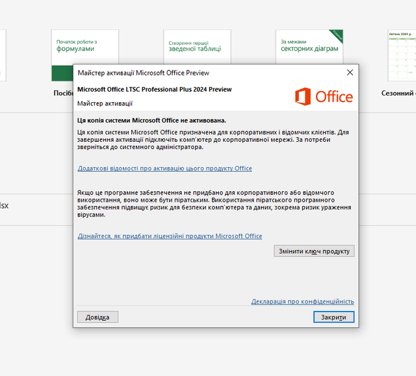Click Змінити ключ продукту button
Image resolution: width=416 pixels, height=376 pixels.
click(314, 251)
